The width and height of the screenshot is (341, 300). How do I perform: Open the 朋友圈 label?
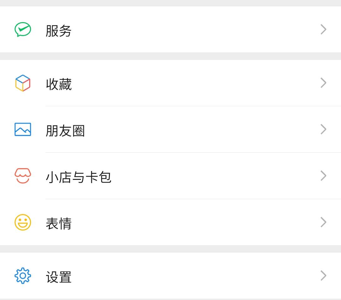(x=65, y=131)
